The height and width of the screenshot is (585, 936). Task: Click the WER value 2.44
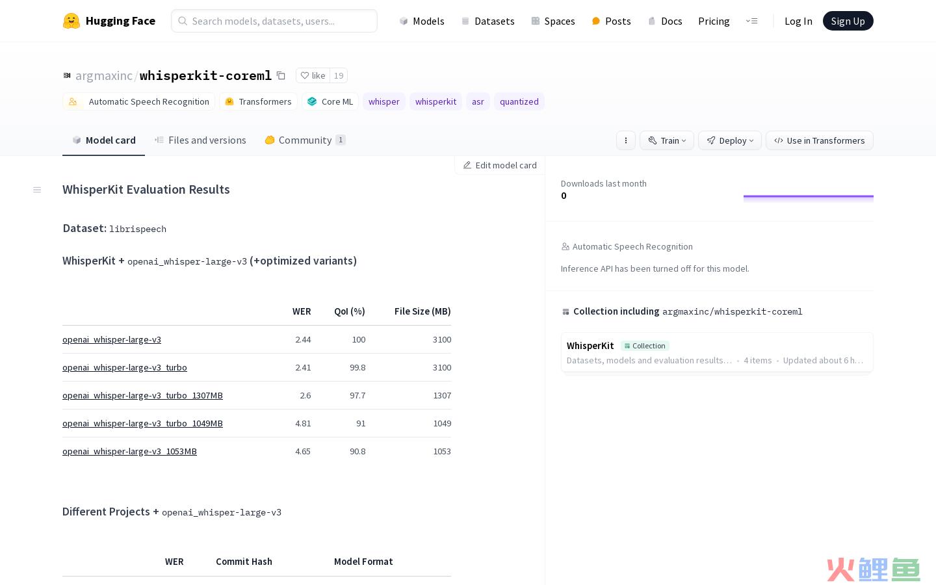point(303,339)
